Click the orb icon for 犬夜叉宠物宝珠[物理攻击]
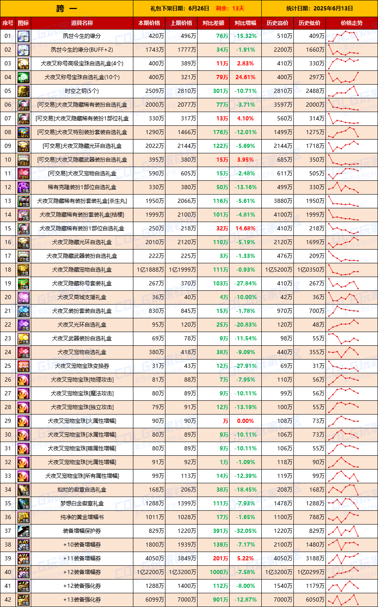 pyautogui.click(x=23, y=380)
